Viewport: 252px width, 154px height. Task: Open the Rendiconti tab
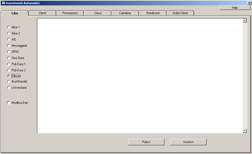point(153,13)
